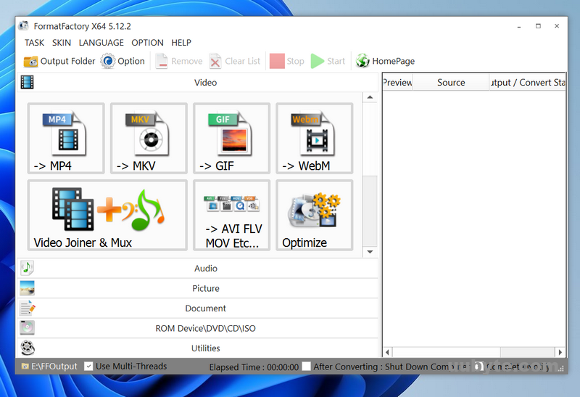
Task: Open the -> MKV conversion tile
Action: point(149,138)
